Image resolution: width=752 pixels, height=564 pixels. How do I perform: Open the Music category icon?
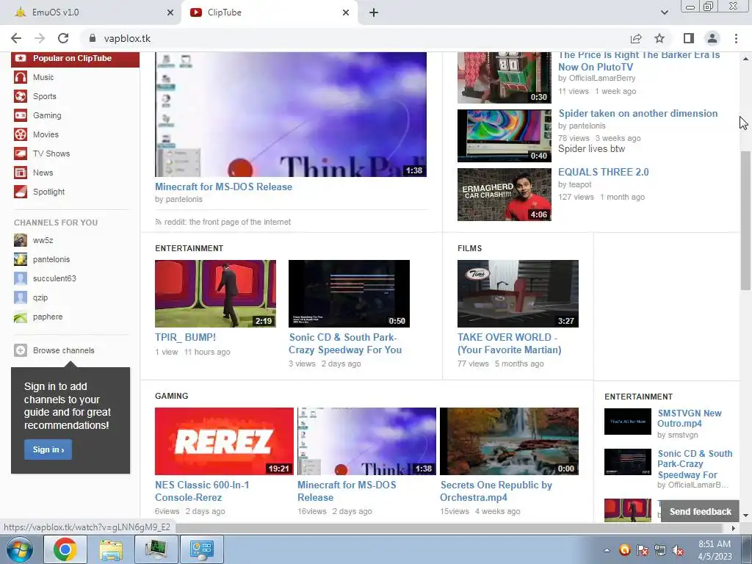coord(20,77)
